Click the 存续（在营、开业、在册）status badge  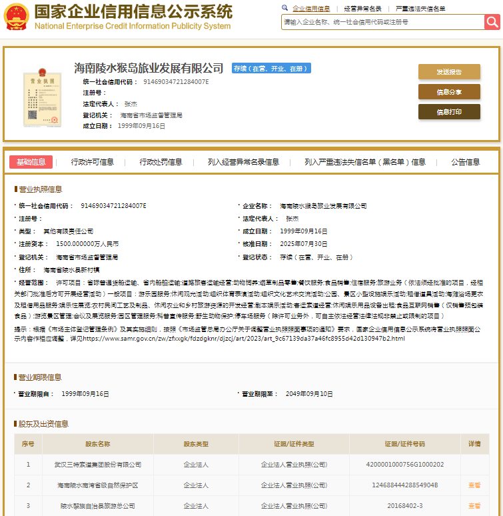pyautogui.click(x=271, y=68)
